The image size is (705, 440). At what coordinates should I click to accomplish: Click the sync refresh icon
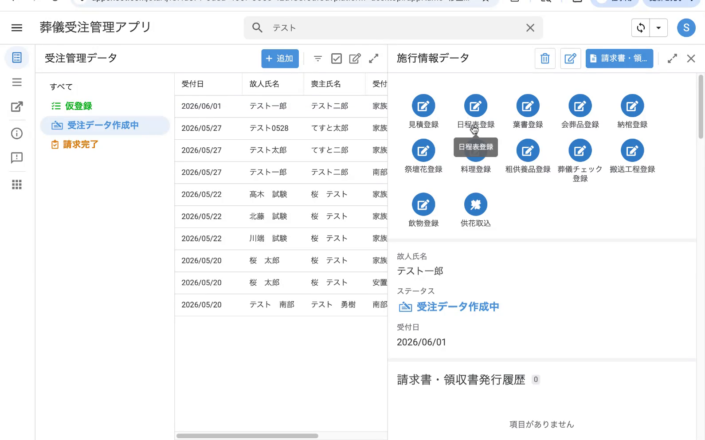(x=641, y=28)
